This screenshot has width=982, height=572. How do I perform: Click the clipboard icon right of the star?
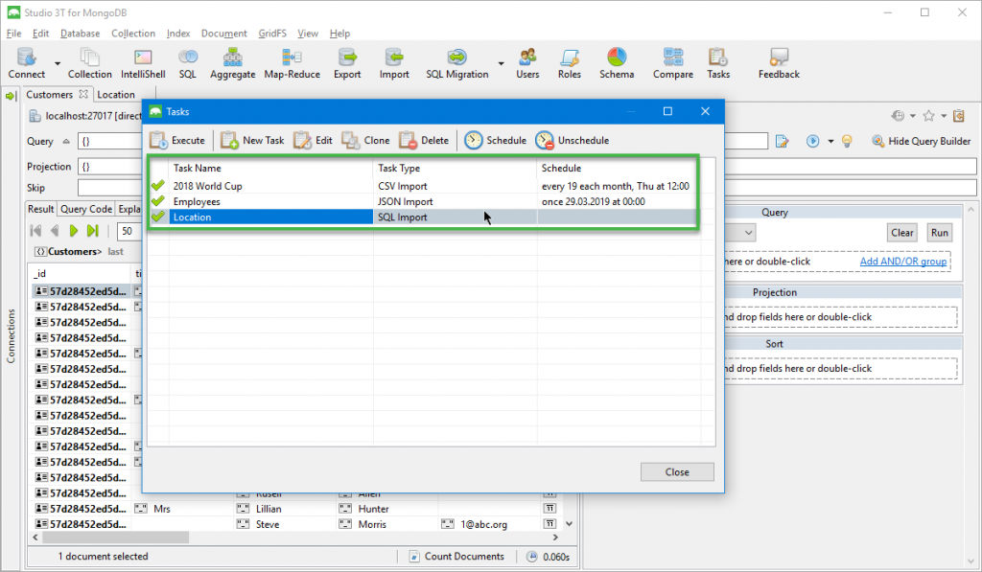point(959,116)
